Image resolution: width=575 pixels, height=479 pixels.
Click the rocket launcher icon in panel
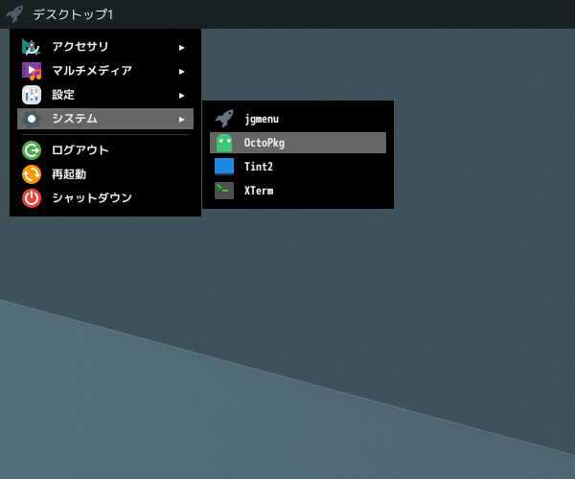(14, 14)
